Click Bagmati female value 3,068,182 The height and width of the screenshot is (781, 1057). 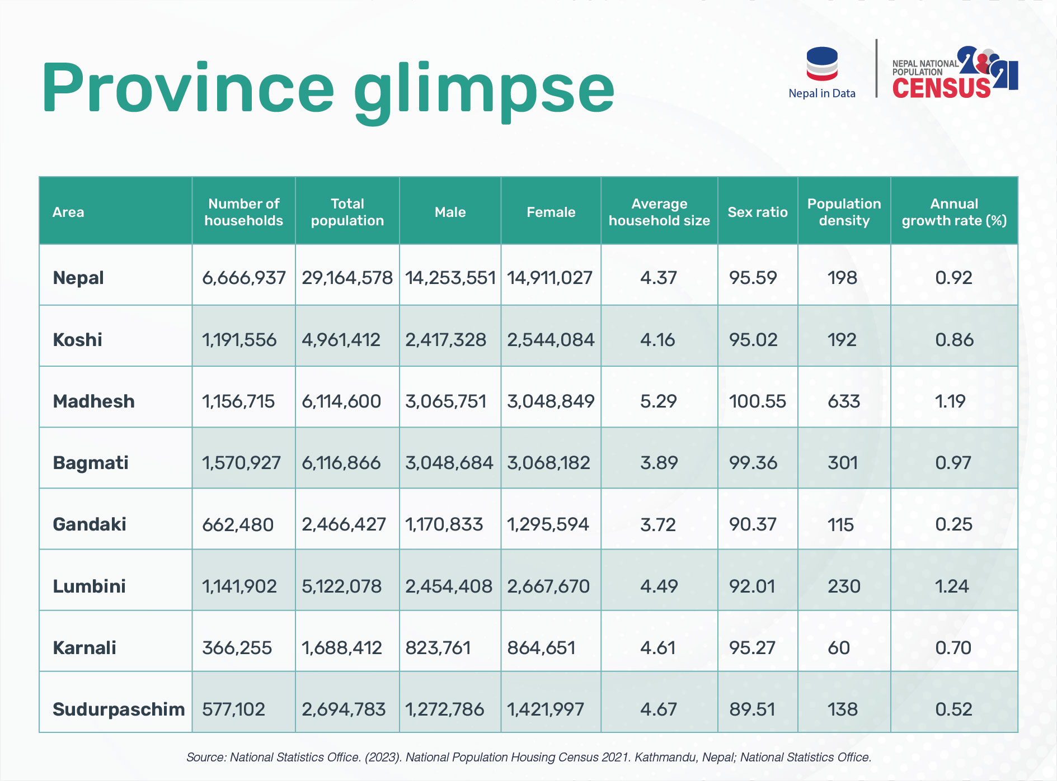point(548,463)
